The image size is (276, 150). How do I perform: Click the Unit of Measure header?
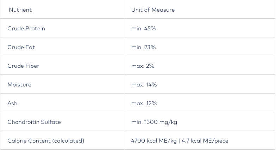pyautogui.click(x=153, y=10)
